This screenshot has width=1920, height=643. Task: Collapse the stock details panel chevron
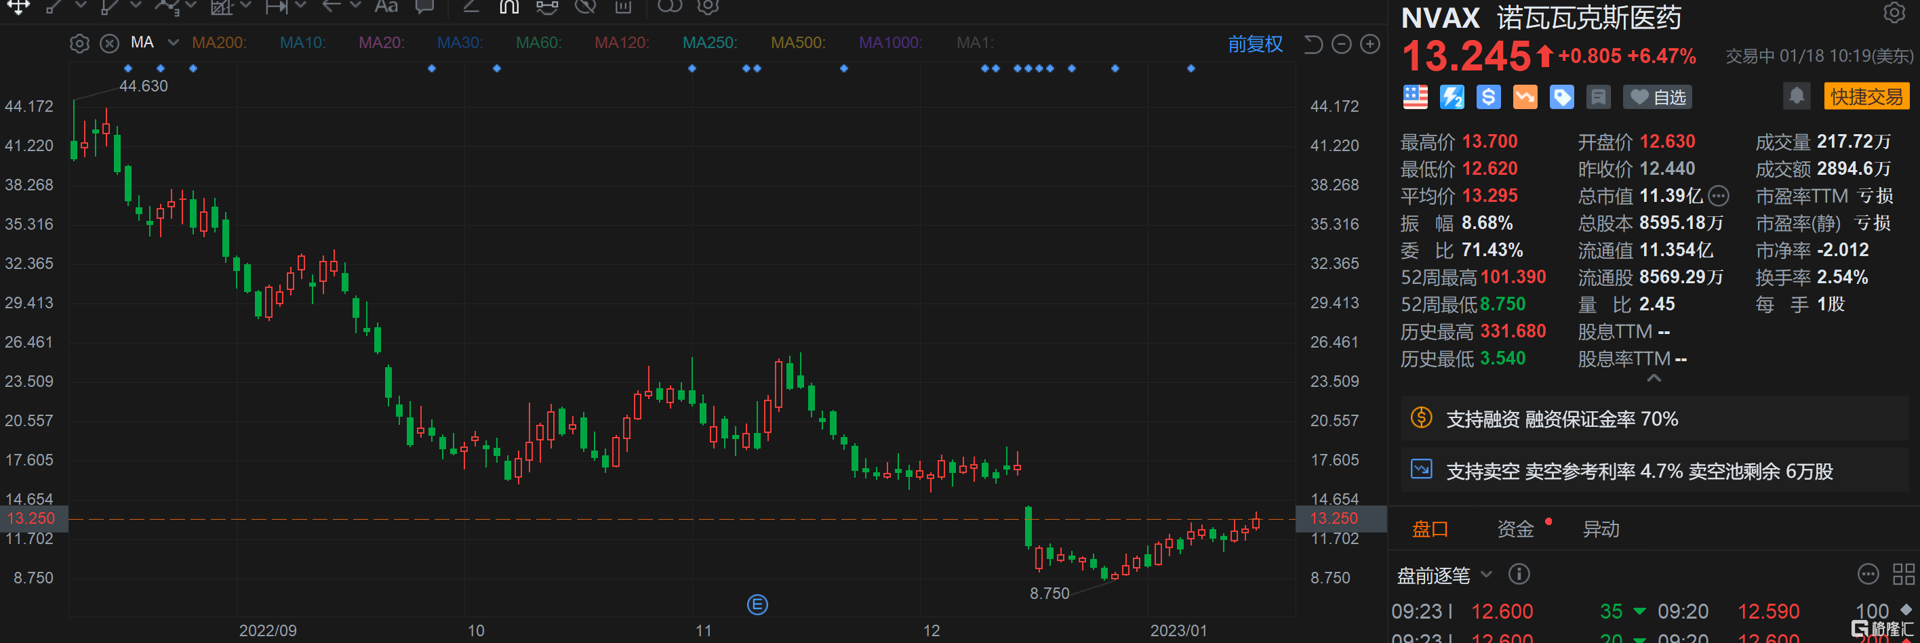(1653, 378)
